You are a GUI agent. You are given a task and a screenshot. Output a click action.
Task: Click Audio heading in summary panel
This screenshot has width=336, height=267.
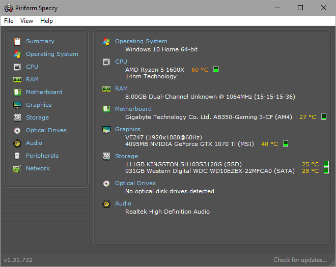[123, 203]
